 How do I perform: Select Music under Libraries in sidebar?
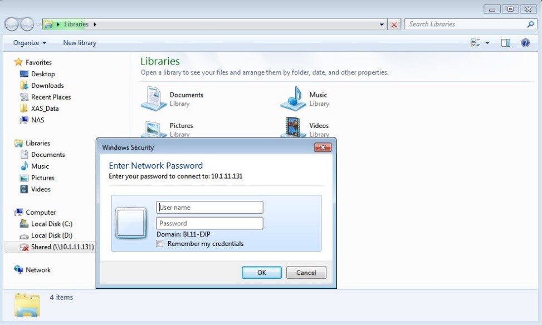click(x=40, y=166)
